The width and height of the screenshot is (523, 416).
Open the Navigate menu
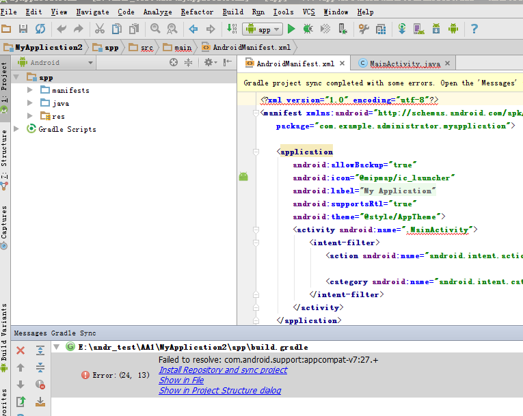tap(93, 12)
